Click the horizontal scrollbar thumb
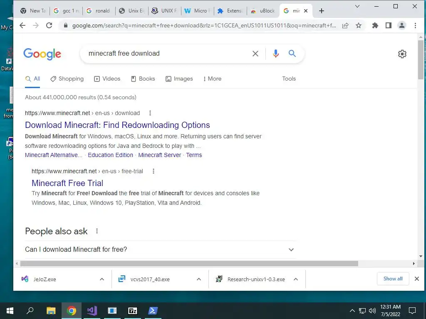426x319 pixels. [189, 263]
